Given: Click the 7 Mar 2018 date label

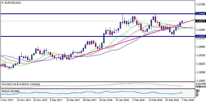Looking at the screenshot, I should click(188, 100).
